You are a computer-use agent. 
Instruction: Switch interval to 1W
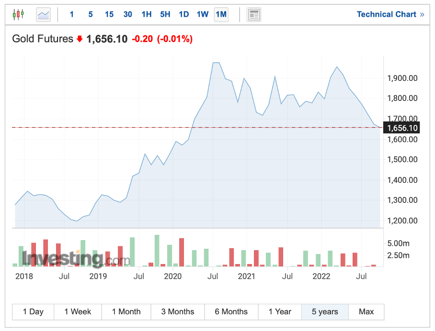click(x=202, y=14)
